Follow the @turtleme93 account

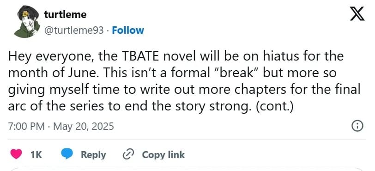[x=128, y=31]
